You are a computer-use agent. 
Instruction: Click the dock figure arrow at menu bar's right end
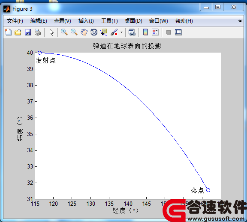click(240, 21)
